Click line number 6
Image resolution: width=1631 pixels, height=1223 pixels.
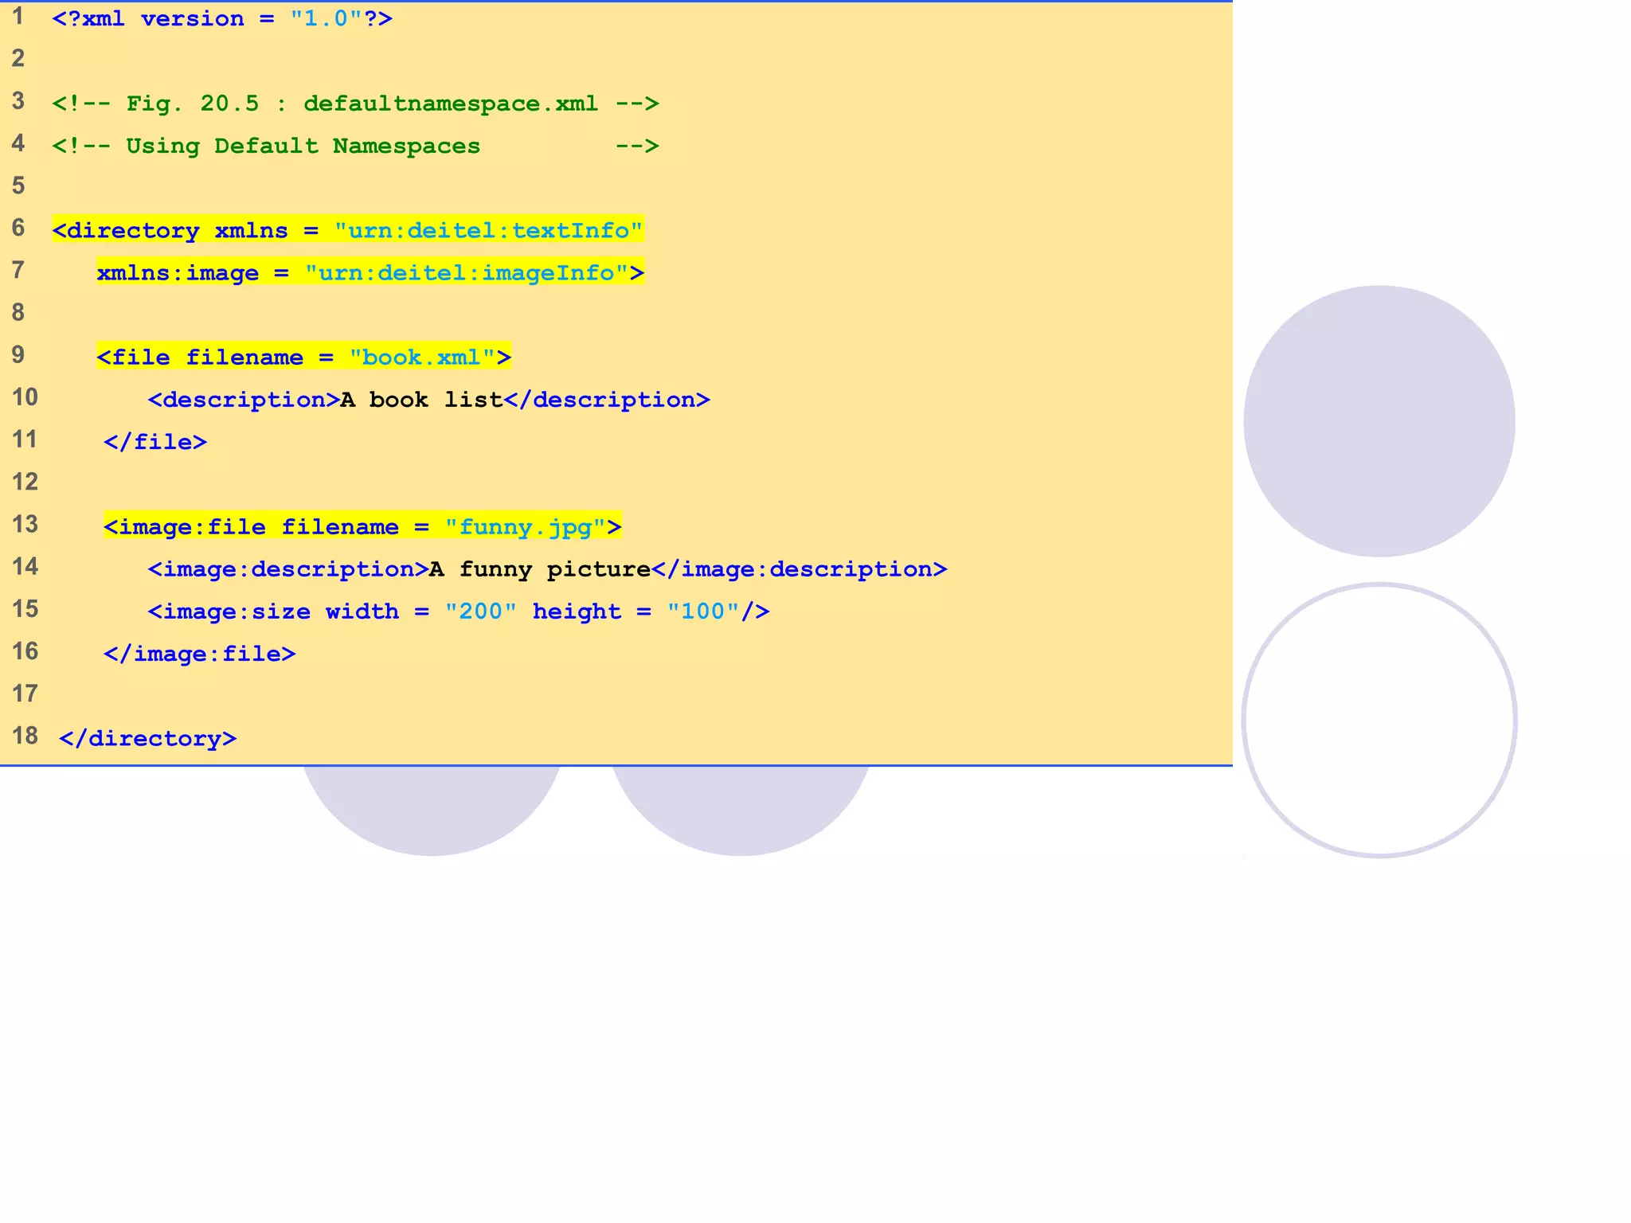click(18, 228)
